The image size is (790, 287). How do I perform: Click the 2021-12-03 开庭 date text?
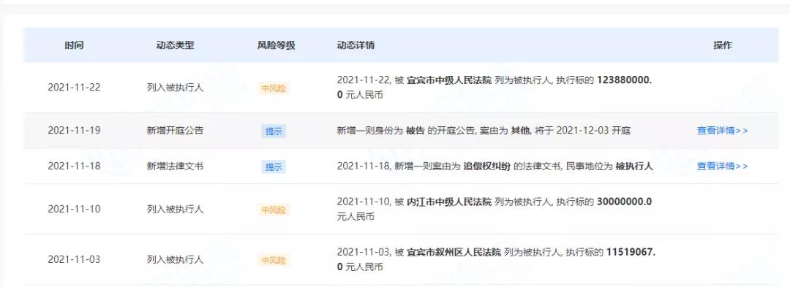[593, 131]
